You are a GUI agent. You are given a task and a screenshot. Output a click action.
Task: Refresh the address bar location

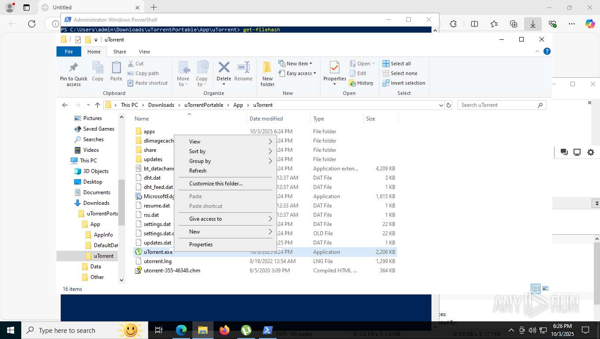(x=449, y=105)
